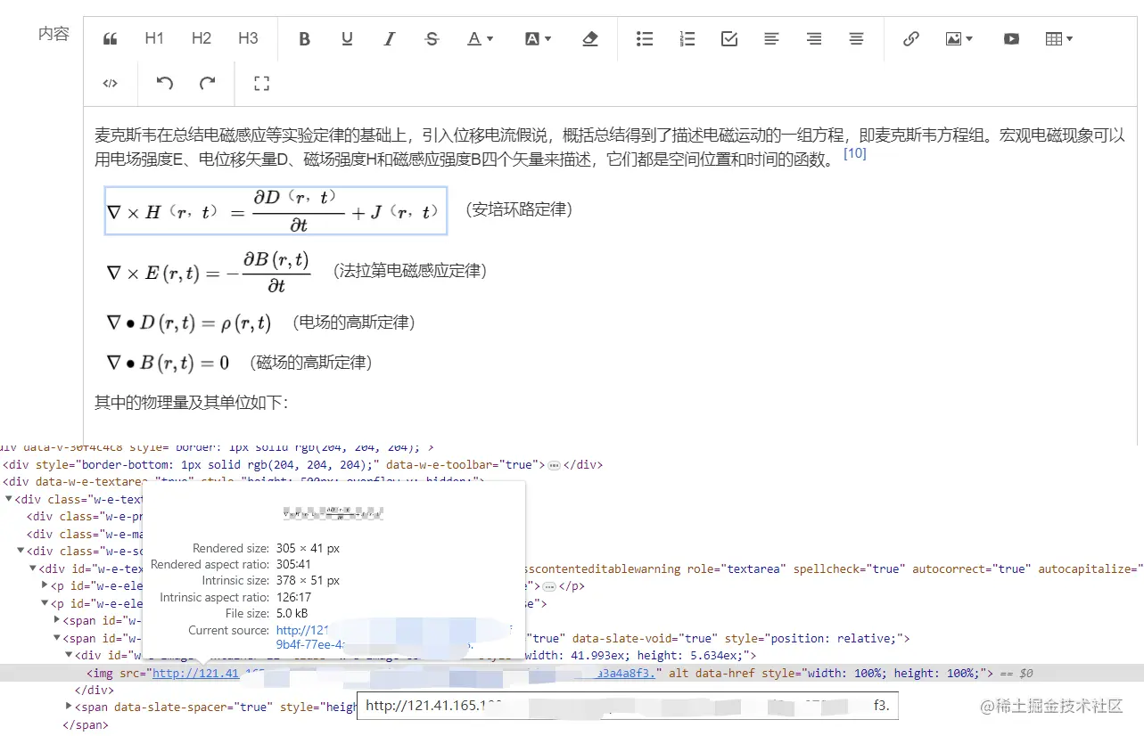
Task: Apply strikethrough to text
Action: point(432,38)
